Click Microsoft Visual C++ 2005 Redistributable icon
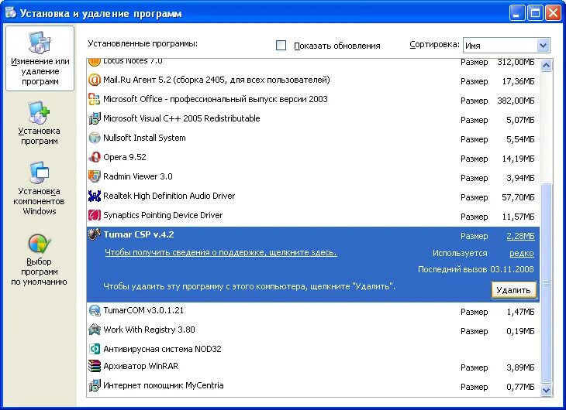Viewport: 566px width, 410px height. 95,118
